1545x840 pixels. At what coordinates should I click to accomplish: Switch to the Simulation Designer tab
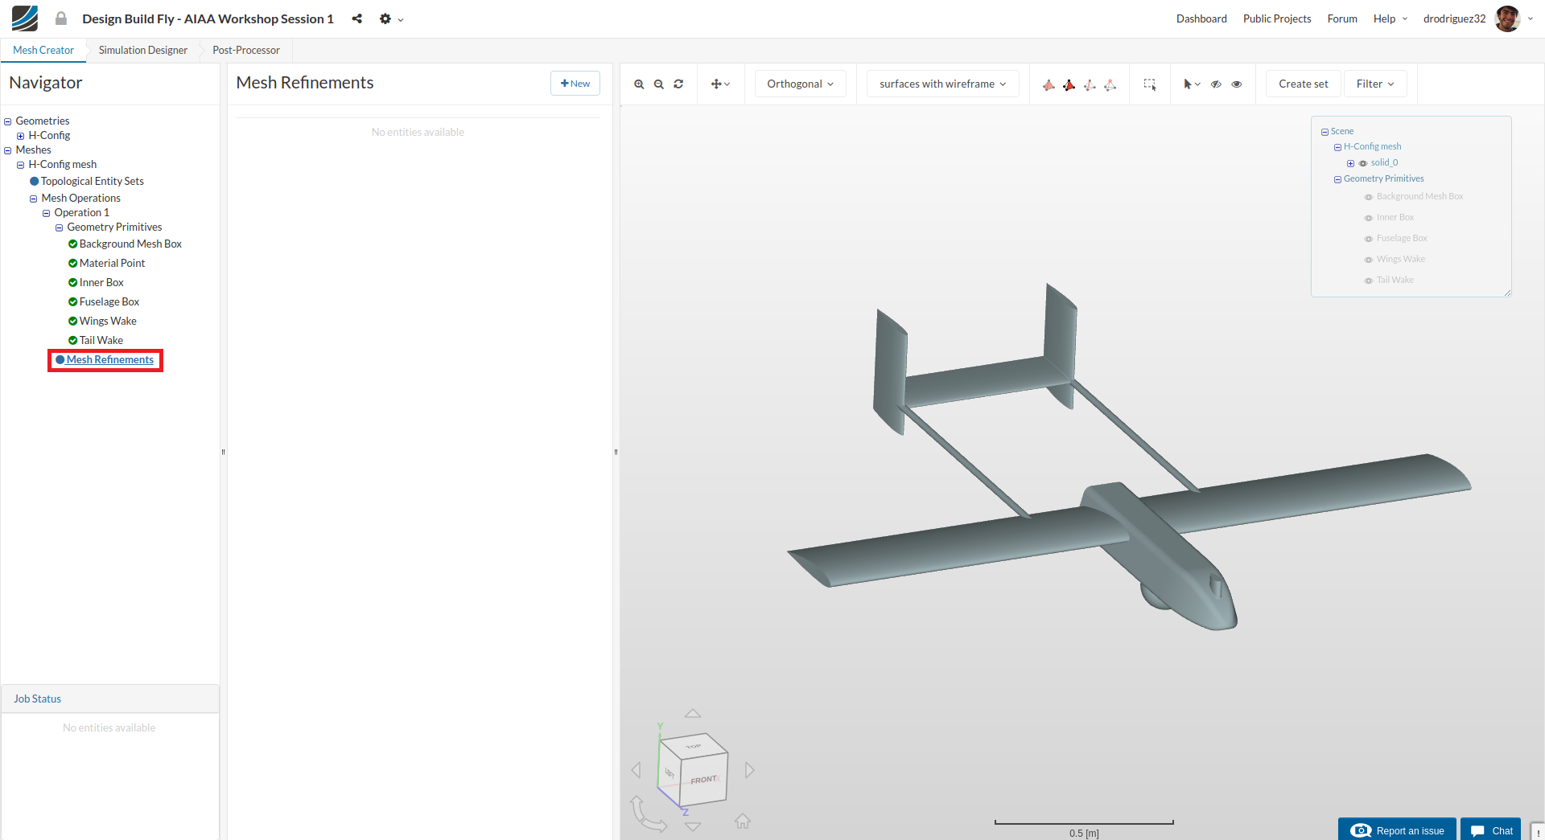coord(142,50)
